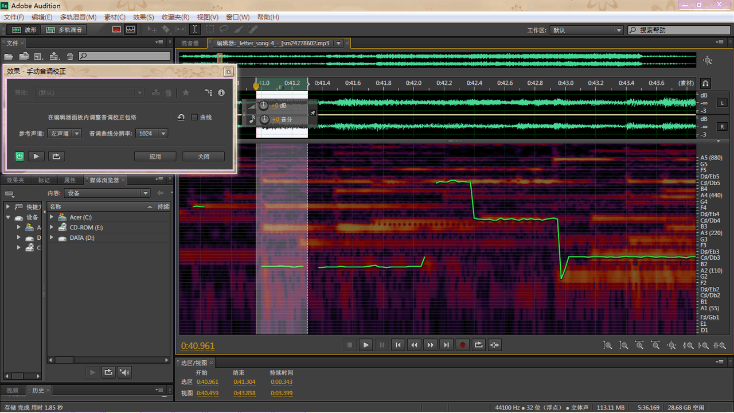Viewport: 734px width, 413px height.
Task: Open the 音调曲线分辨率 1024 dropdown
Action: tap(151, 133)
